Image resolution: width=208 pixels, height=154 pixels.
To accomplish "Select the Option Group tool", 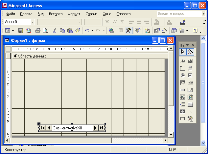I will tap(183, 68).
